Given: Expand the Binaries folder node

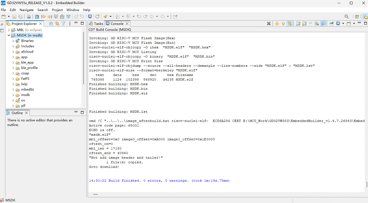Looking at the screenshot, I should pyautogui.click(x=13, y=41).
